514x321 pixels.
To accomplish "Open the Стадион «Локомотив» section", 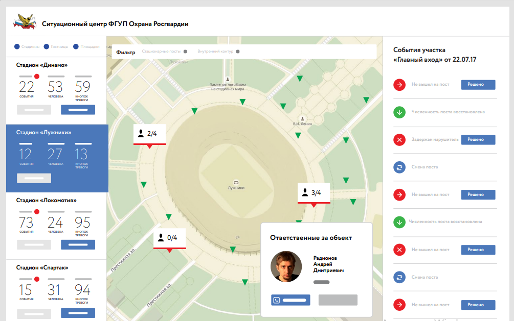I will (46, 200).
